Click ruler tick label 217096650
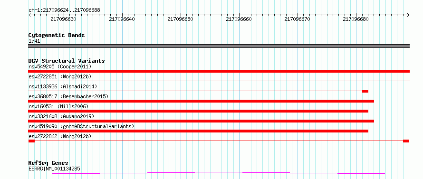 tap(181, 19)
